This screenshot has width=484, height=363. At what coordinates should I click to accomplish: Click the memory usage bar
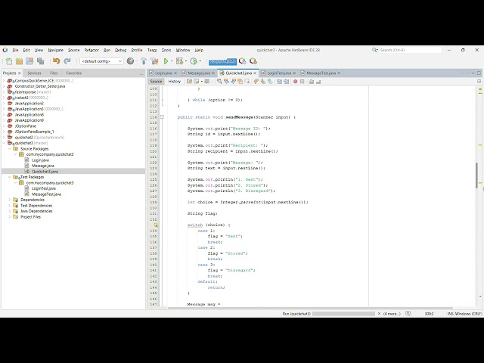click(222, 61)
